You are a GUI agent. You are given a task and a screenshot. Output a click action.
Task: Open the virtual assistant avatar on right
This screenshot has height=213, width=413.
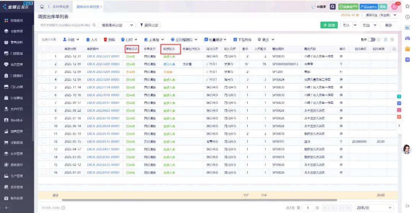[407, 149]
